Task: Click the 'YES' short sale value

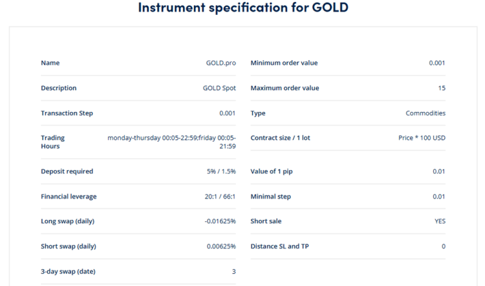Action: coord(440,221)
